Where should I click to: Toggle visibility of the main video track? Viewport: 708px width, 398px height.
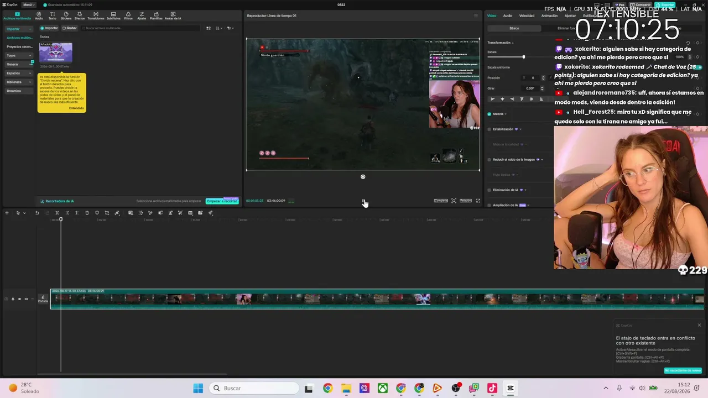click(x=19, y=299)
